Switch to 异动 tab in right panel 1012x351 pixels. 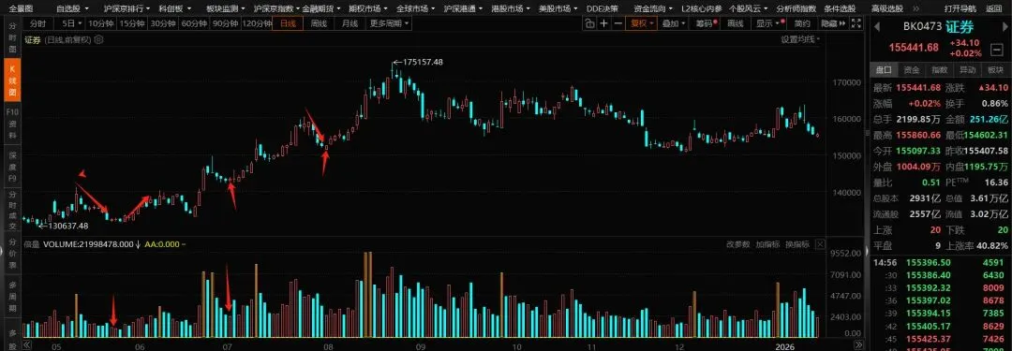pyautogui.click(x=967, y=69)
